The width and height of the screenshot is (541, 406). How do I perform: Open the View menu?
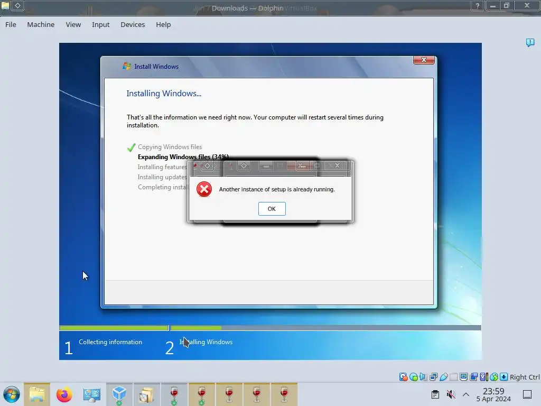pyautogui.click(x=73, y=24)
